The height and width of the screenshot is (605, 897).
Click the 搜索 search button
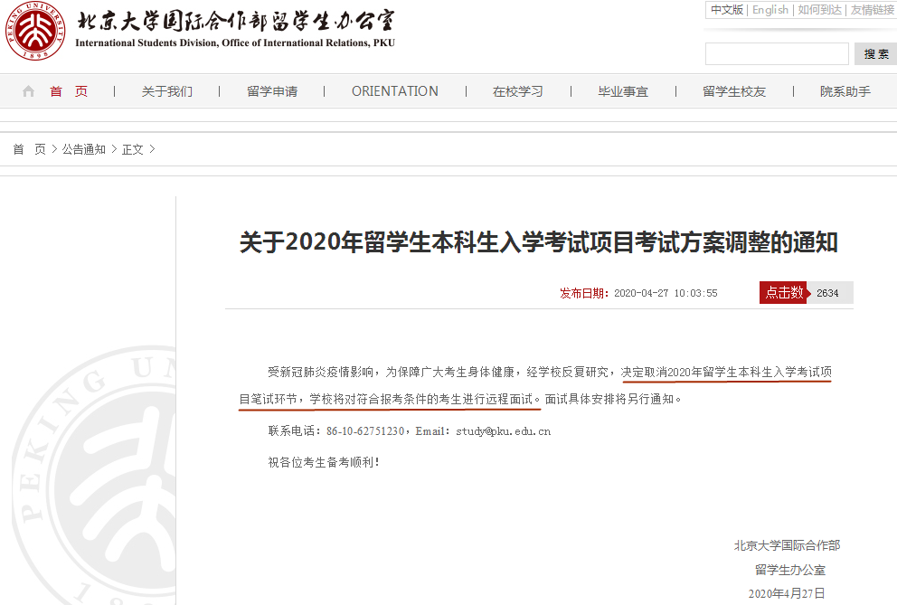point(873,53)
